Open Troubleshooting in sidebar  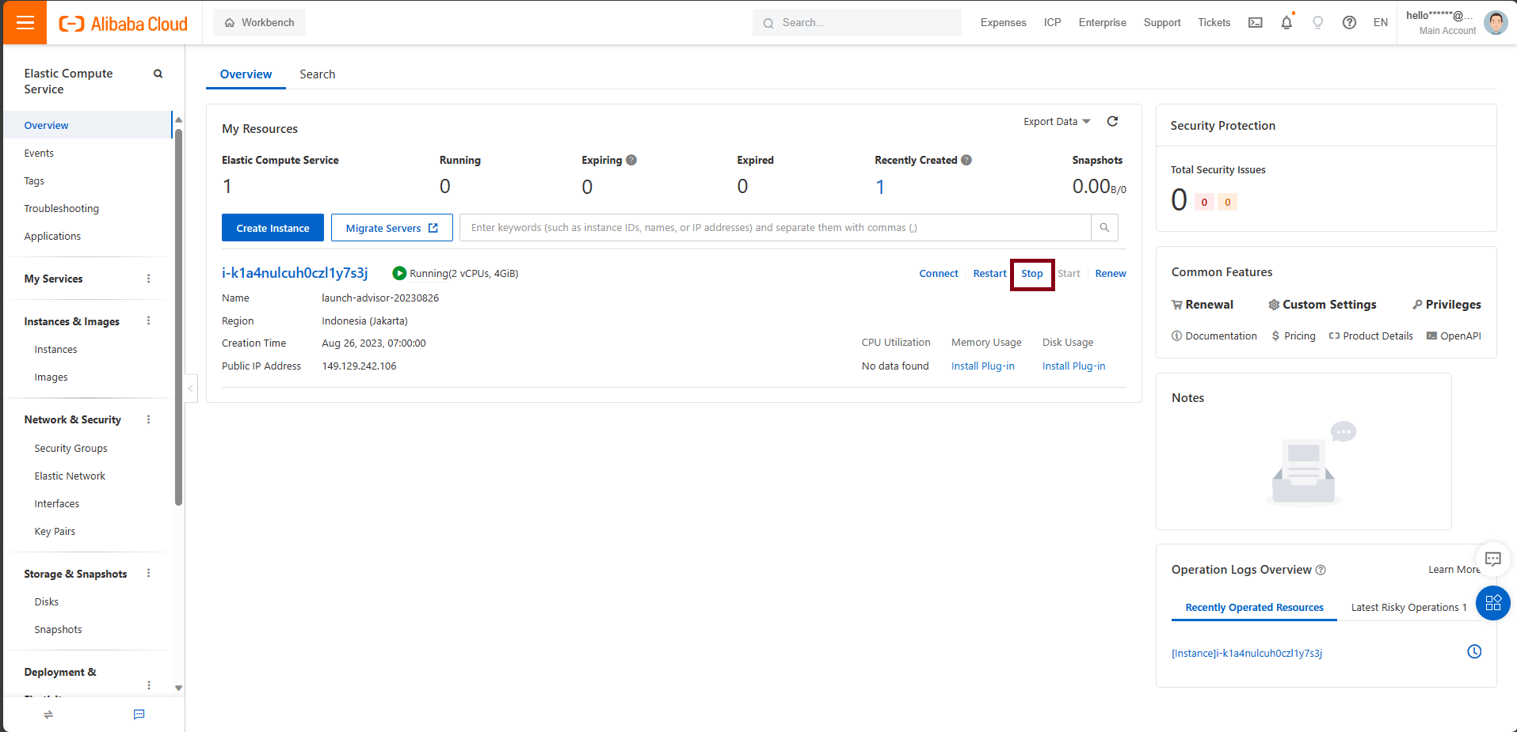[x=61, y=209]
